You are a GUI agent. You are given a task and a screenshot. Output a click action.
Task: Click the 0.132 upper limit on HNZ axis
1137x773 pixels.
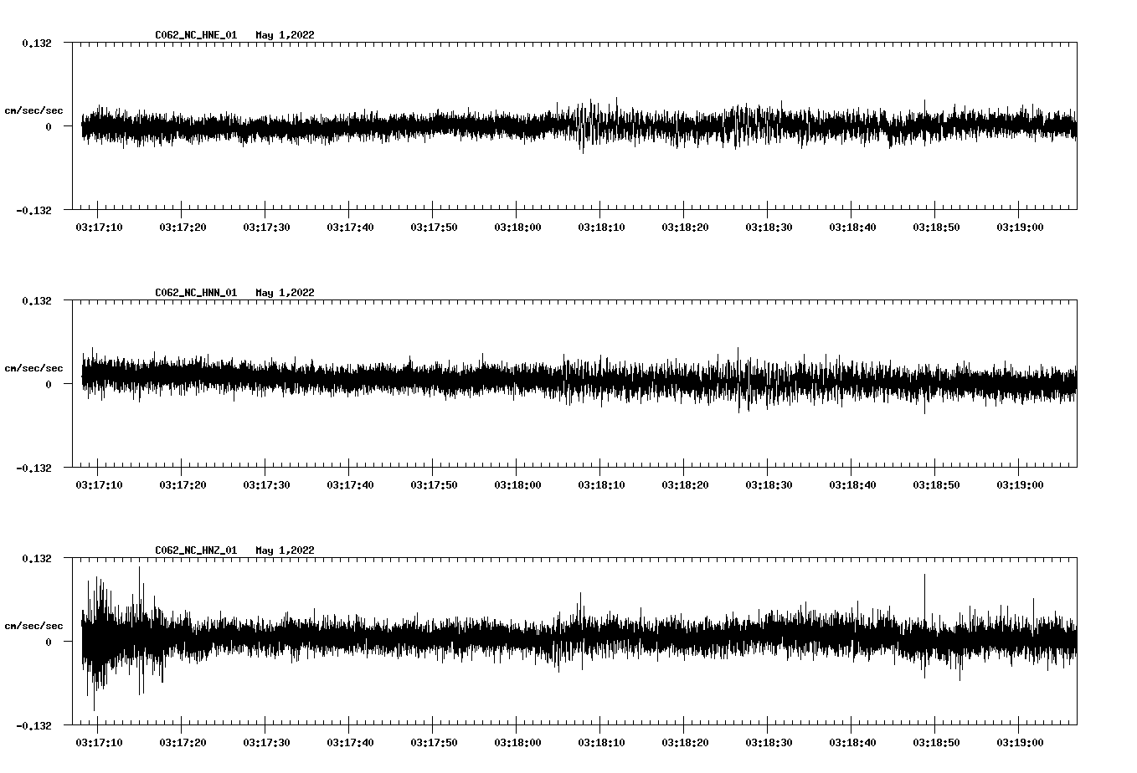point(37,558)
